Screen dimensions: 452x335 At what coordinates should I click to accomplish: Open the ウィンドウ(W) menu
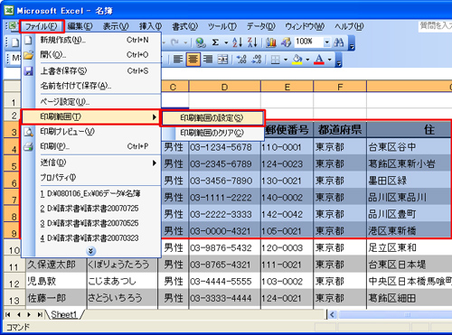click(305, 26)
